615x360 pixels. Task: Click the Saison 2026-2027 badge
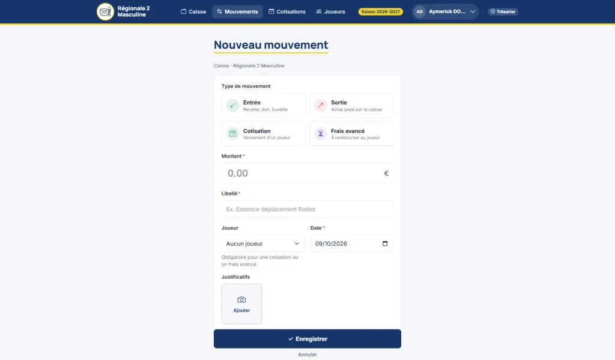(380, 12)
